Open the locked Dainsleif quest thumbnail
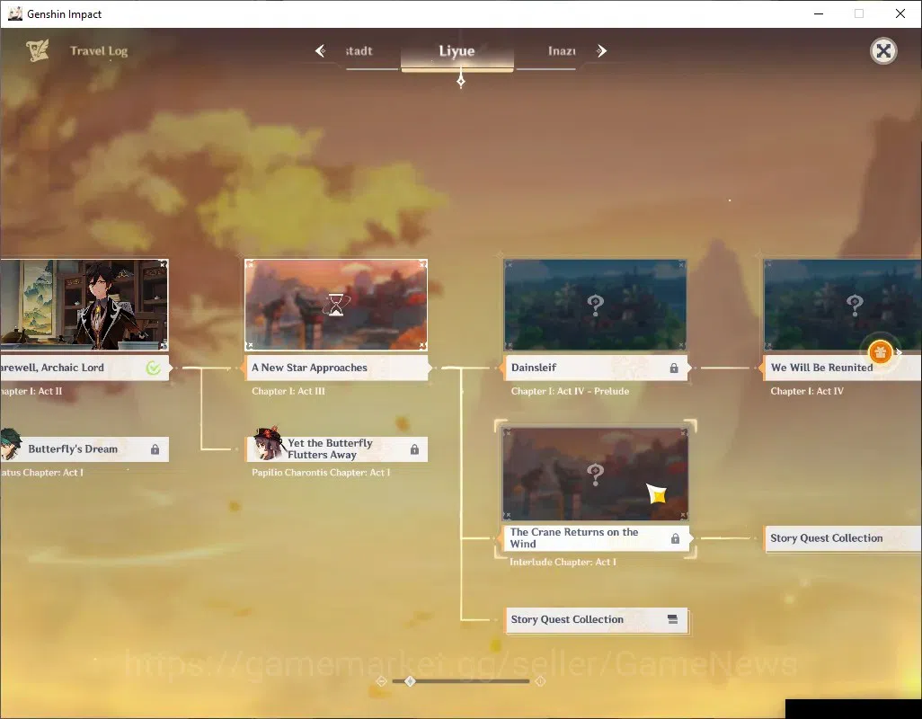The height and width of the screenshot is (719, 922). coord(595,305)
